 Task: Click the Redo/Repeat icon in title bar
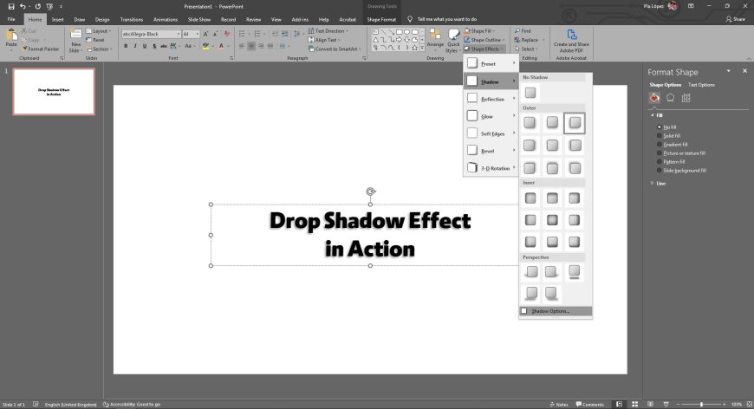click(37, 7)
